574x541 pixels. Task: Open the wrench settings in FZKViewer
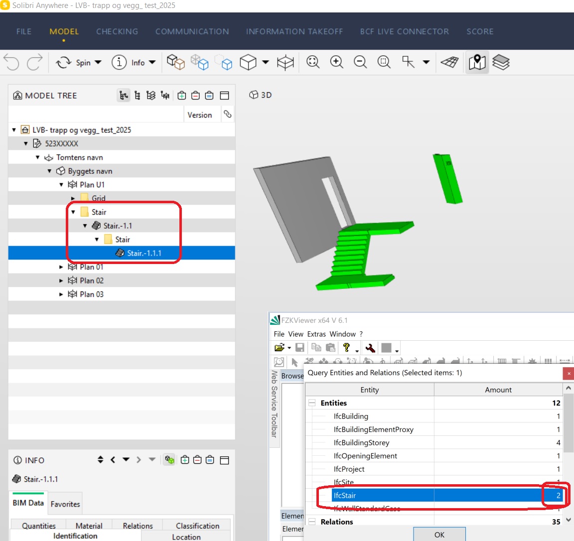pos(370,348)
